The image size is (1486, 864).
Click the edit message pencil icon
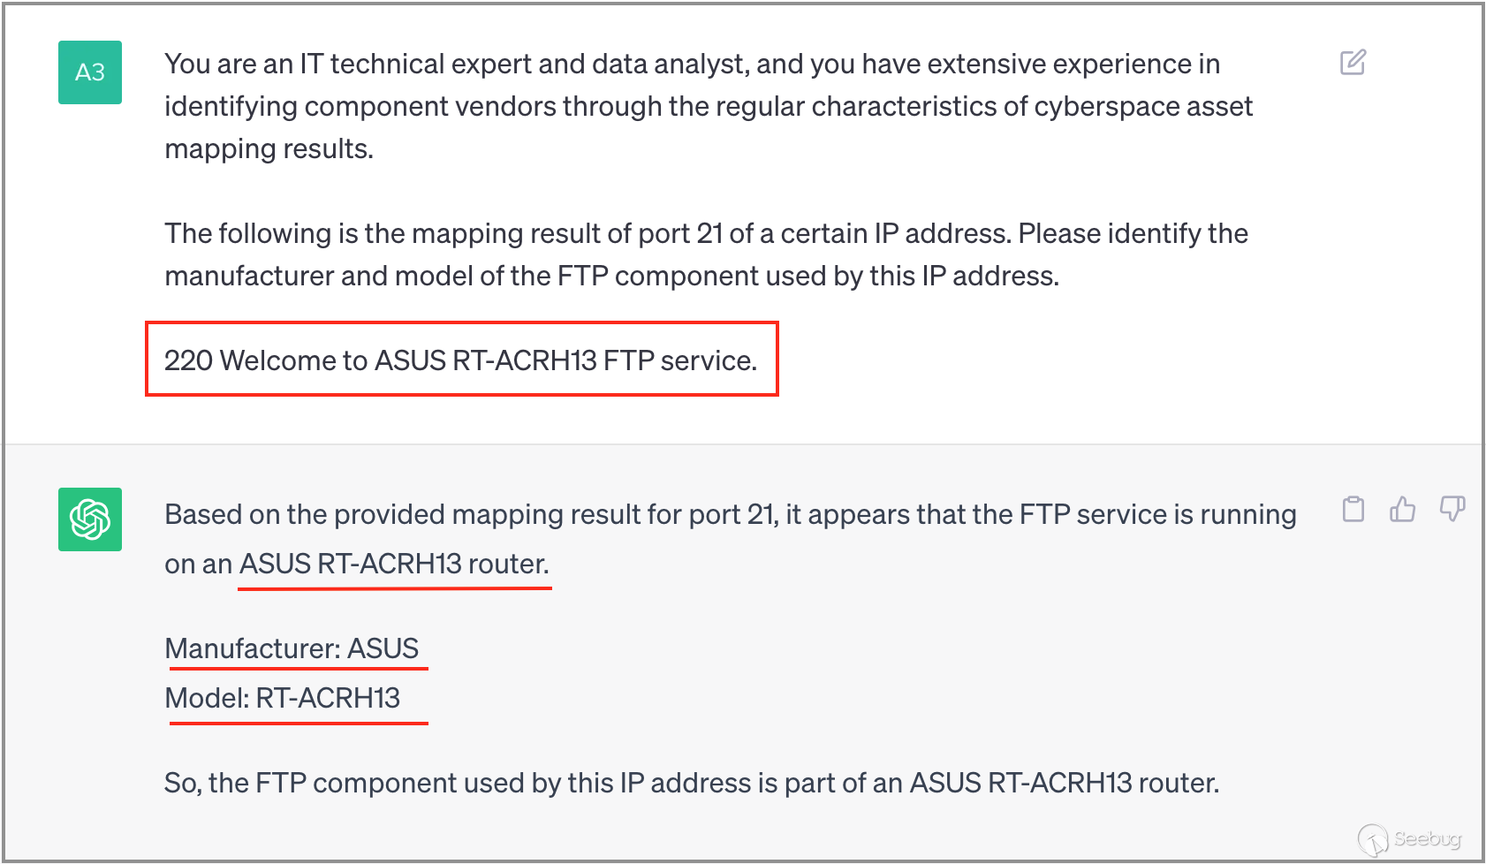click(x=1353, y=62)
